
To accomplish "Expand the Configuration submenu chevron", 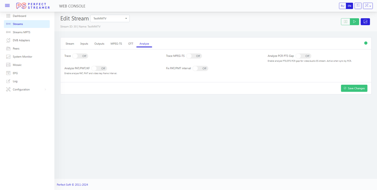I will tap(45, 89).
